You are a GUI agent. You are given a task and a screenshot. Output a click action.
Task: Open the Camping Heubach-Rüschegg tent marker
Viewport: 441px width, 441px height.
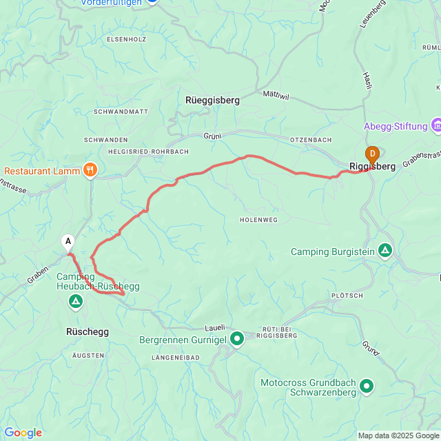[x=76, y=301]
